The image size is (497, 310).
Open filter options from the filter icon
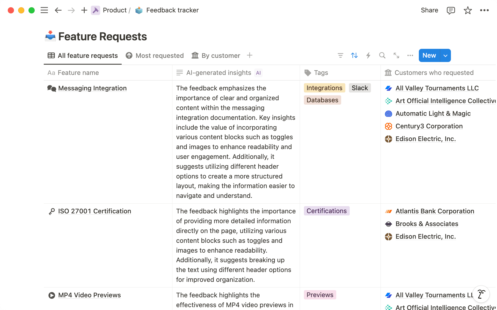click(x=340, y=55)
